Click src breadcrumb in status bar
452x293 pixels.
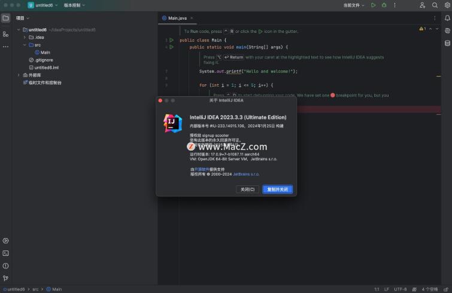pos(35,289)
